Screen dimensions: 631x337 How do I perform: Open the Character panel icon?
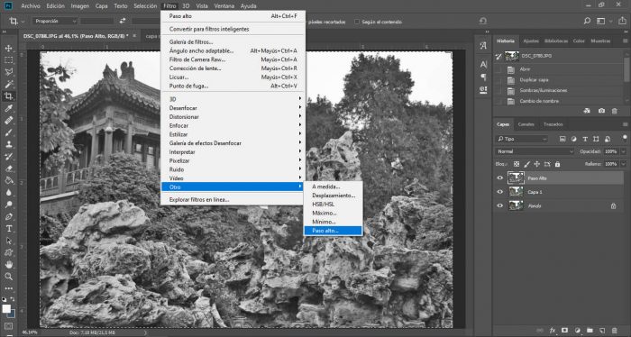click(x=483, y=64)
